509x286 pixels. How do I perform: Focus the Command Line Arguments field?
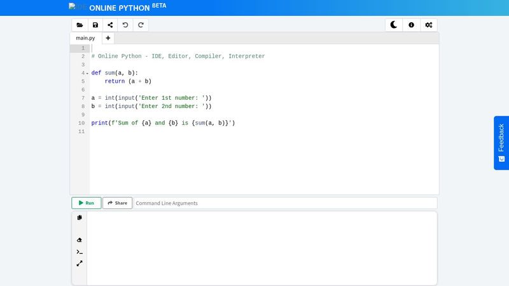[x=285, y=203]
